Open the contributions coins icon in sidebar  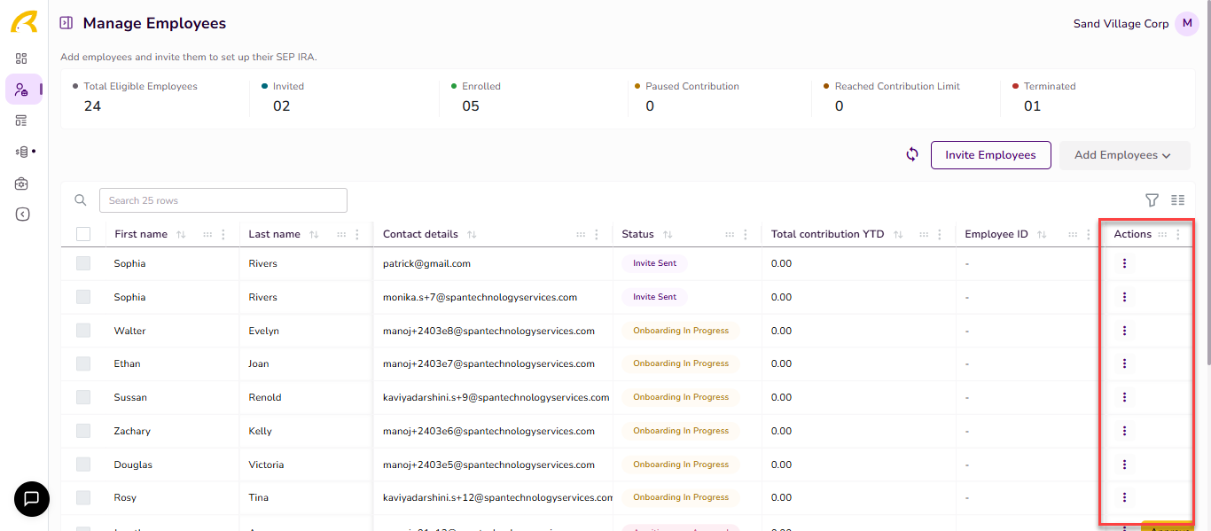point(22,152)
